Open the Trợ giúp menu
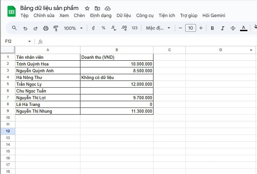The image size is (257, 174). (189, 15)
